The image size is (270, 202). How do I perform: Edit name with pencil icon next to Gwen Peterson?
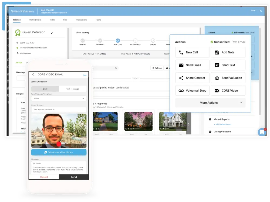pyautogui.click(x=52, y=33)
